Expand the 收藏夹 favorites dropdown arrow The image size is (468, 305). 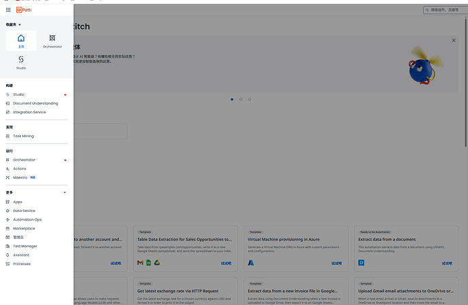tap(20, 25)
